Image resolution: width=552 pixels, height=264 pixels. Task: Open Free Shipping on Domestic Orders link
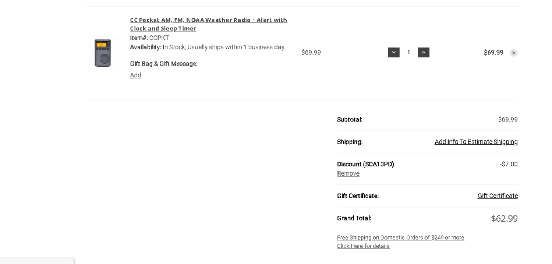click(x=400, y=237)
